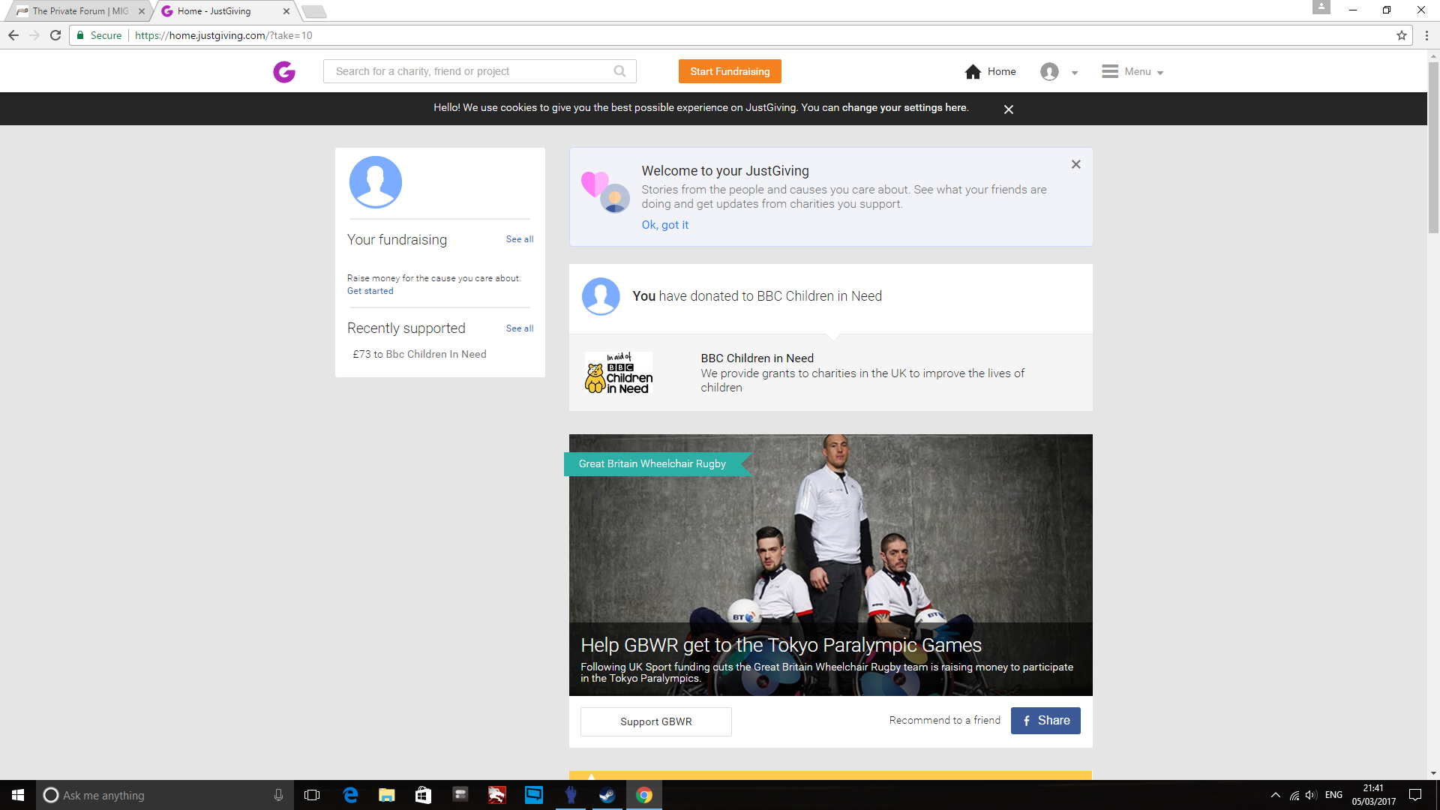1440x810 pixels.
Task: Click the Chrome profile icon in title bar
Action: pyautogui.click(x=1321, y=7)
